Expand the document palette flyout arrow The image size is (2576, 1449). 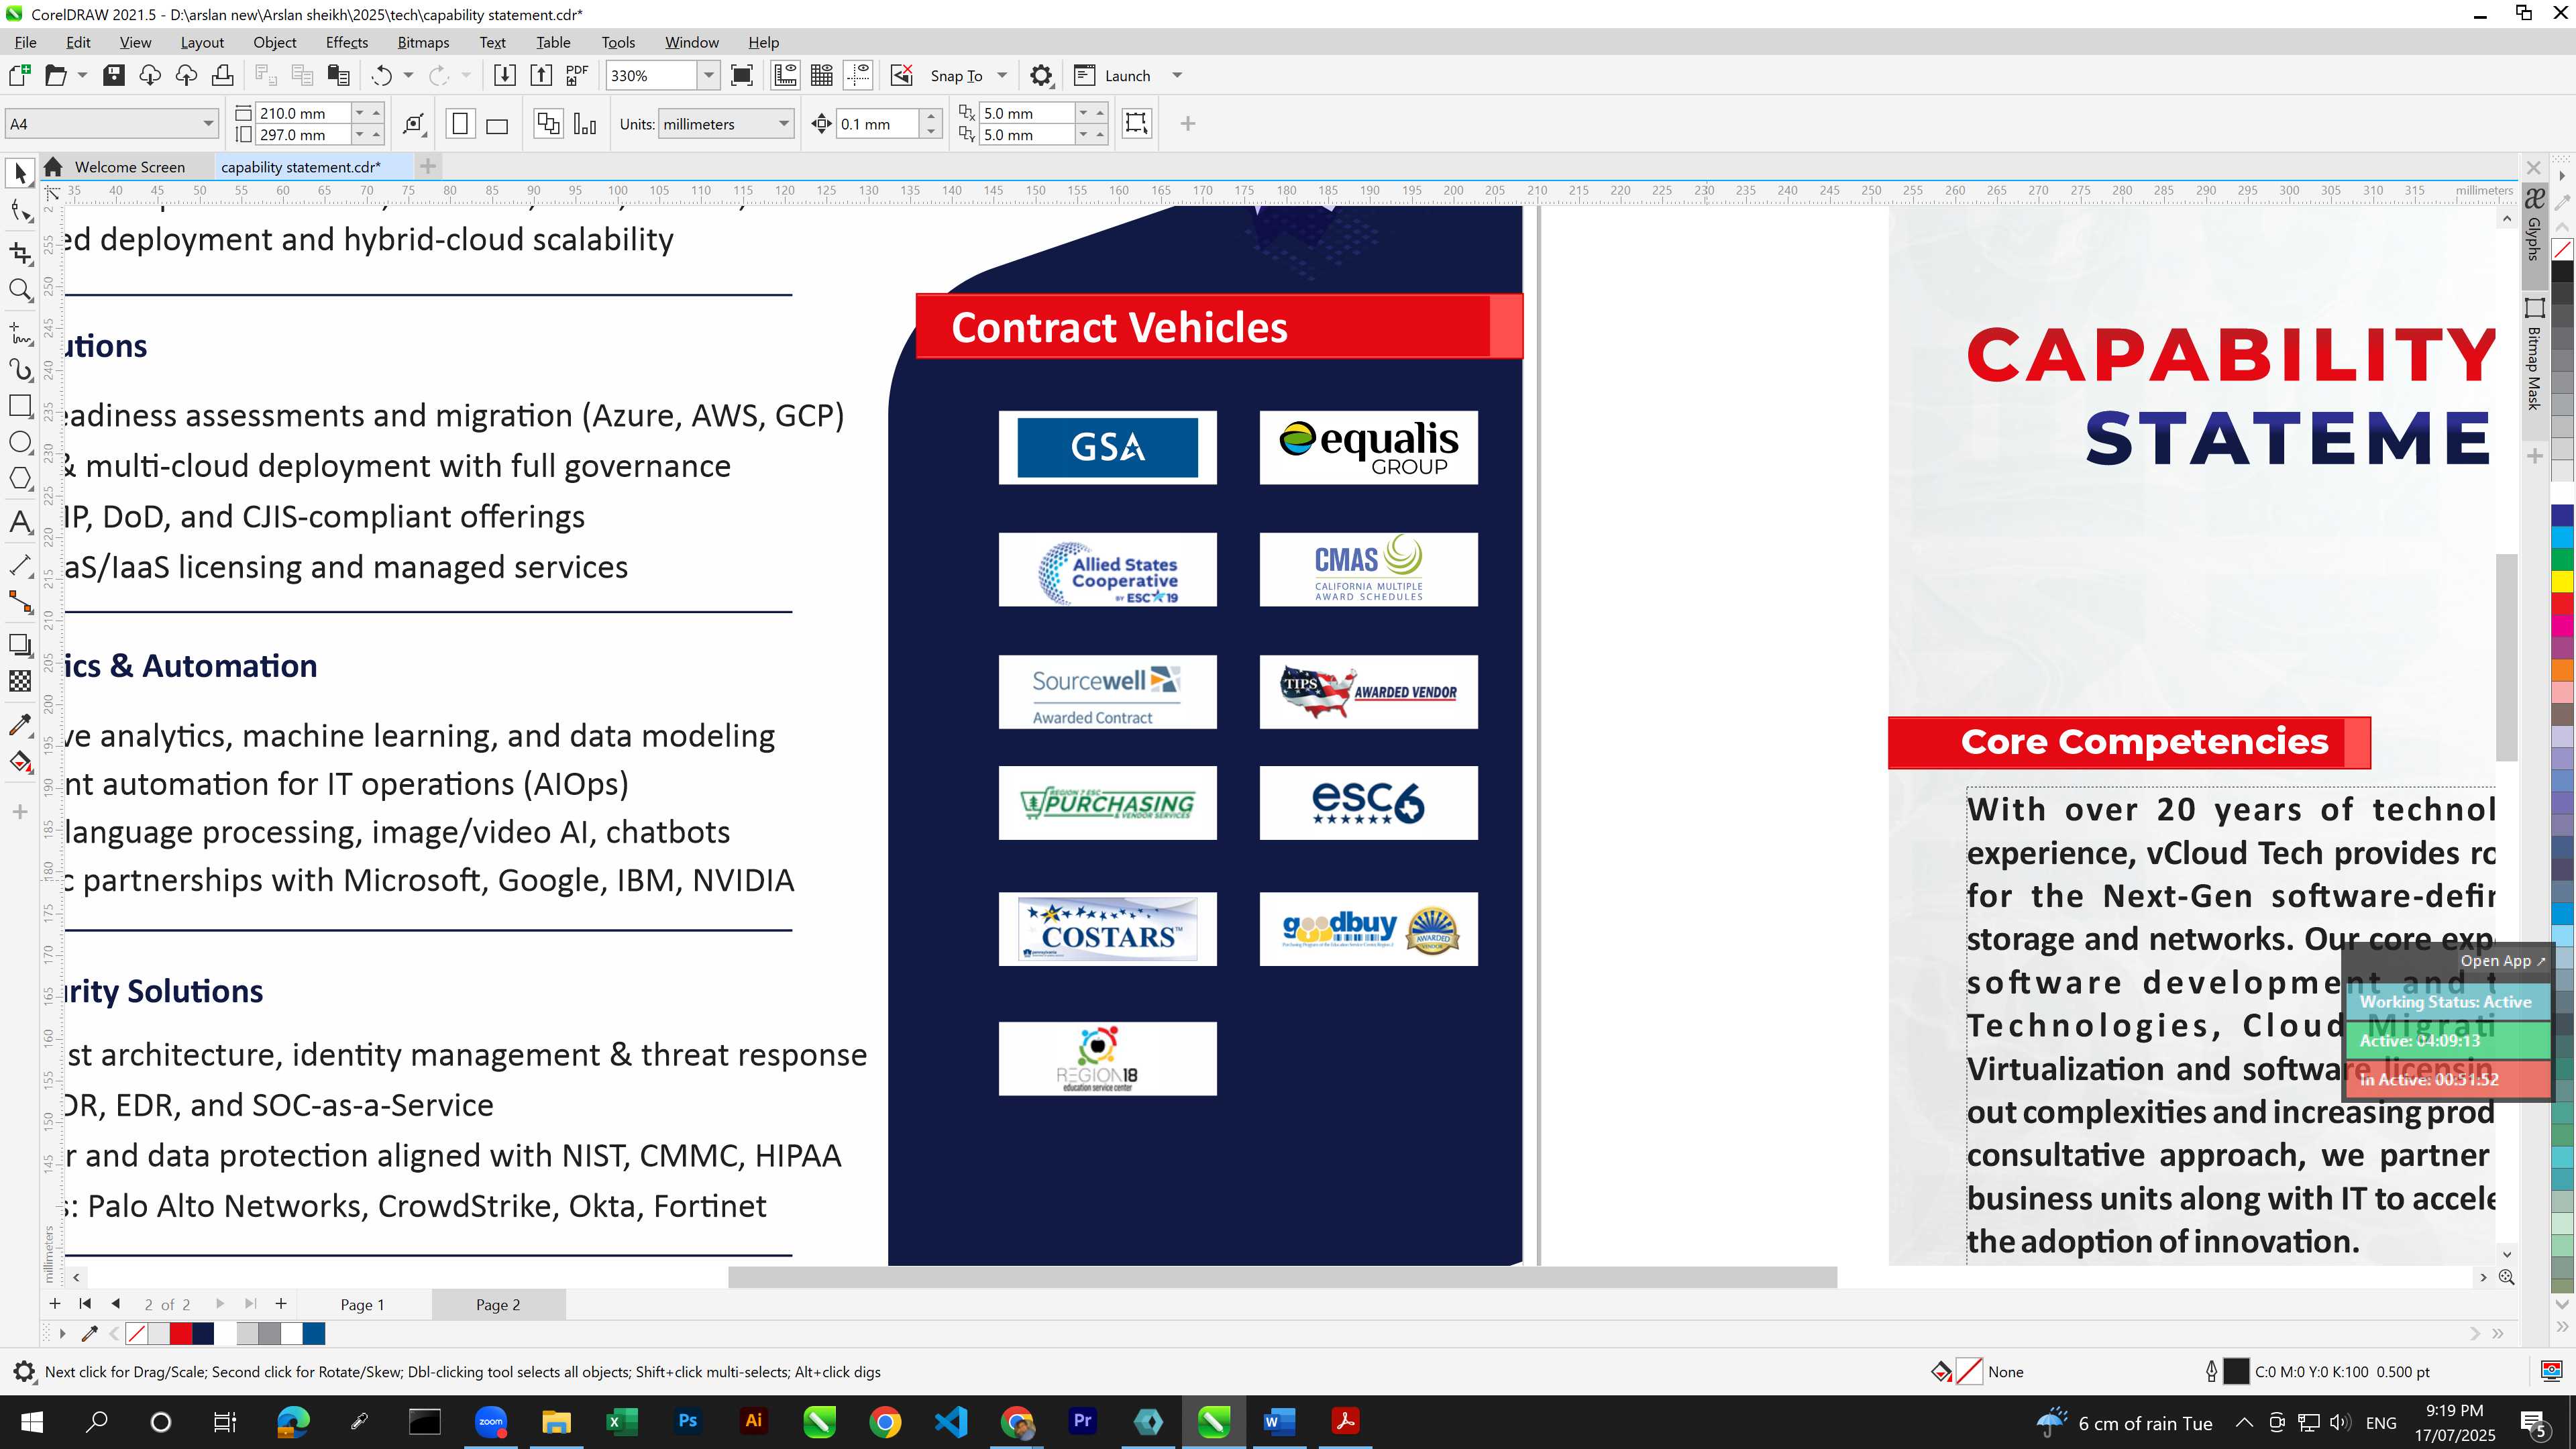pyautogui.click(x=62, y=1333)
